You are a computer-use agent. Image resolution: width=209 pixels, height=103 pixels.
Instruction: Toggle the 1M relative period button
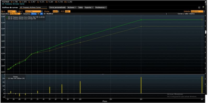coord(42,14)
